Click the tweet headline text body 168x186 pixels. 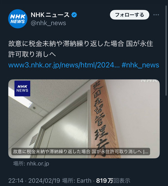(81, 49)
